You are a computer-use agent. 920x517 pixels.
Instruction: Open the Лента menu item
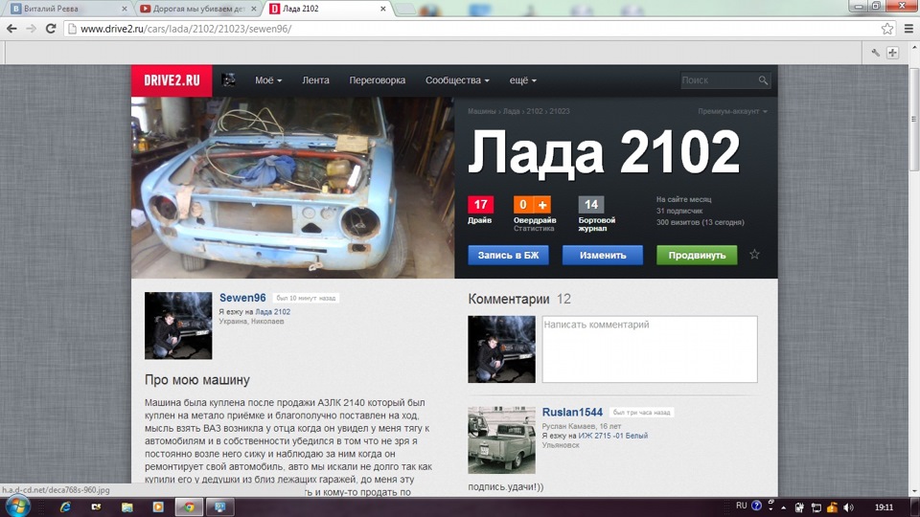[x=315, y=80]
